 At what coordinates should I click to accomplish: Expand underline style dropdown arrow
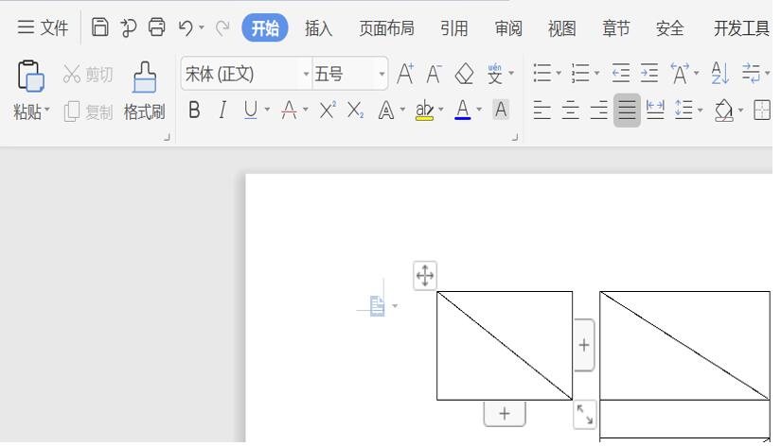[268, 110]
